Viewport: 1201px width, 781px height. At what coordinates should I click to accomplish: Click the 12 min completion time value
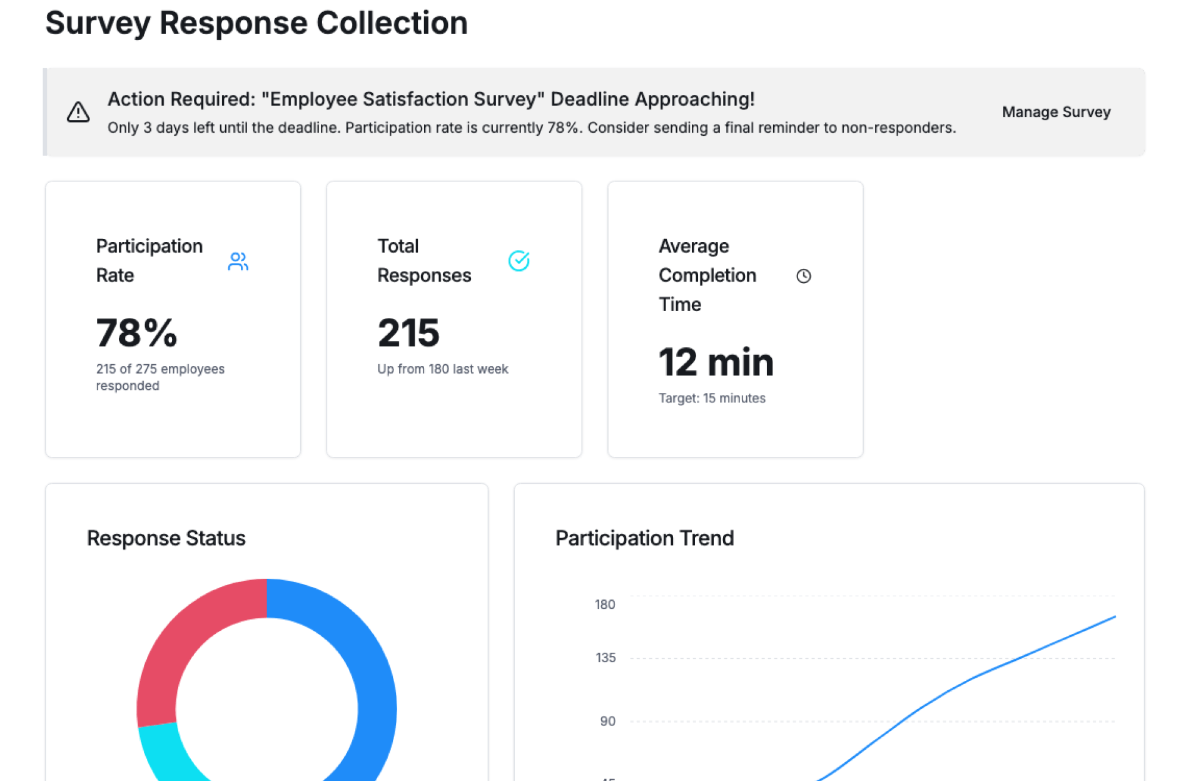point(716,362)
